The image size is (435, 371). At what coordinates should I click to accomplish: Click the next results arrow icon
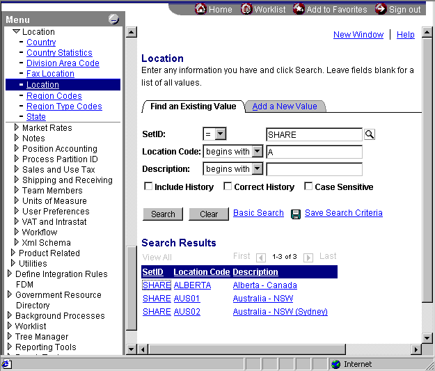pos(308,258)
